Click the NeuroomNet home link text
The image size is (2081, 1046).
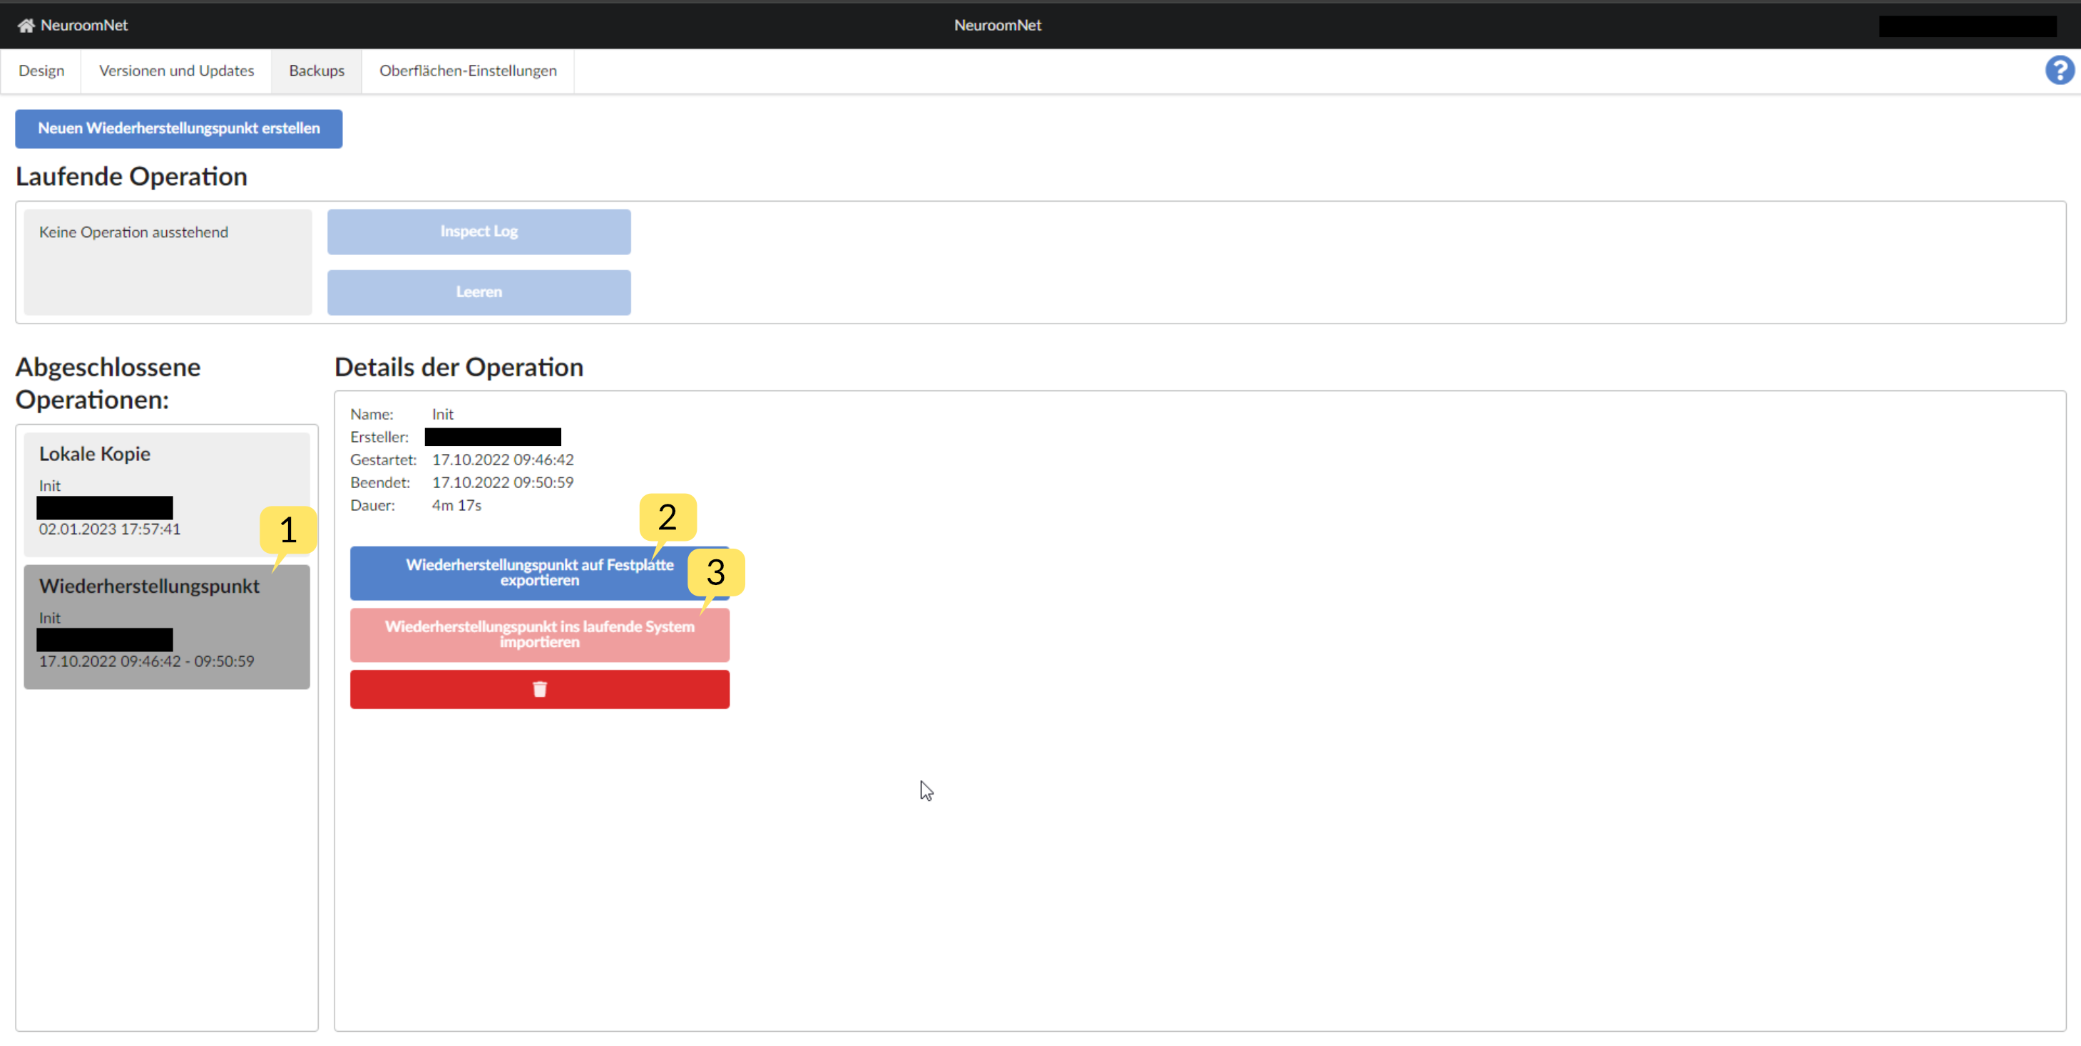coord(84,25)
